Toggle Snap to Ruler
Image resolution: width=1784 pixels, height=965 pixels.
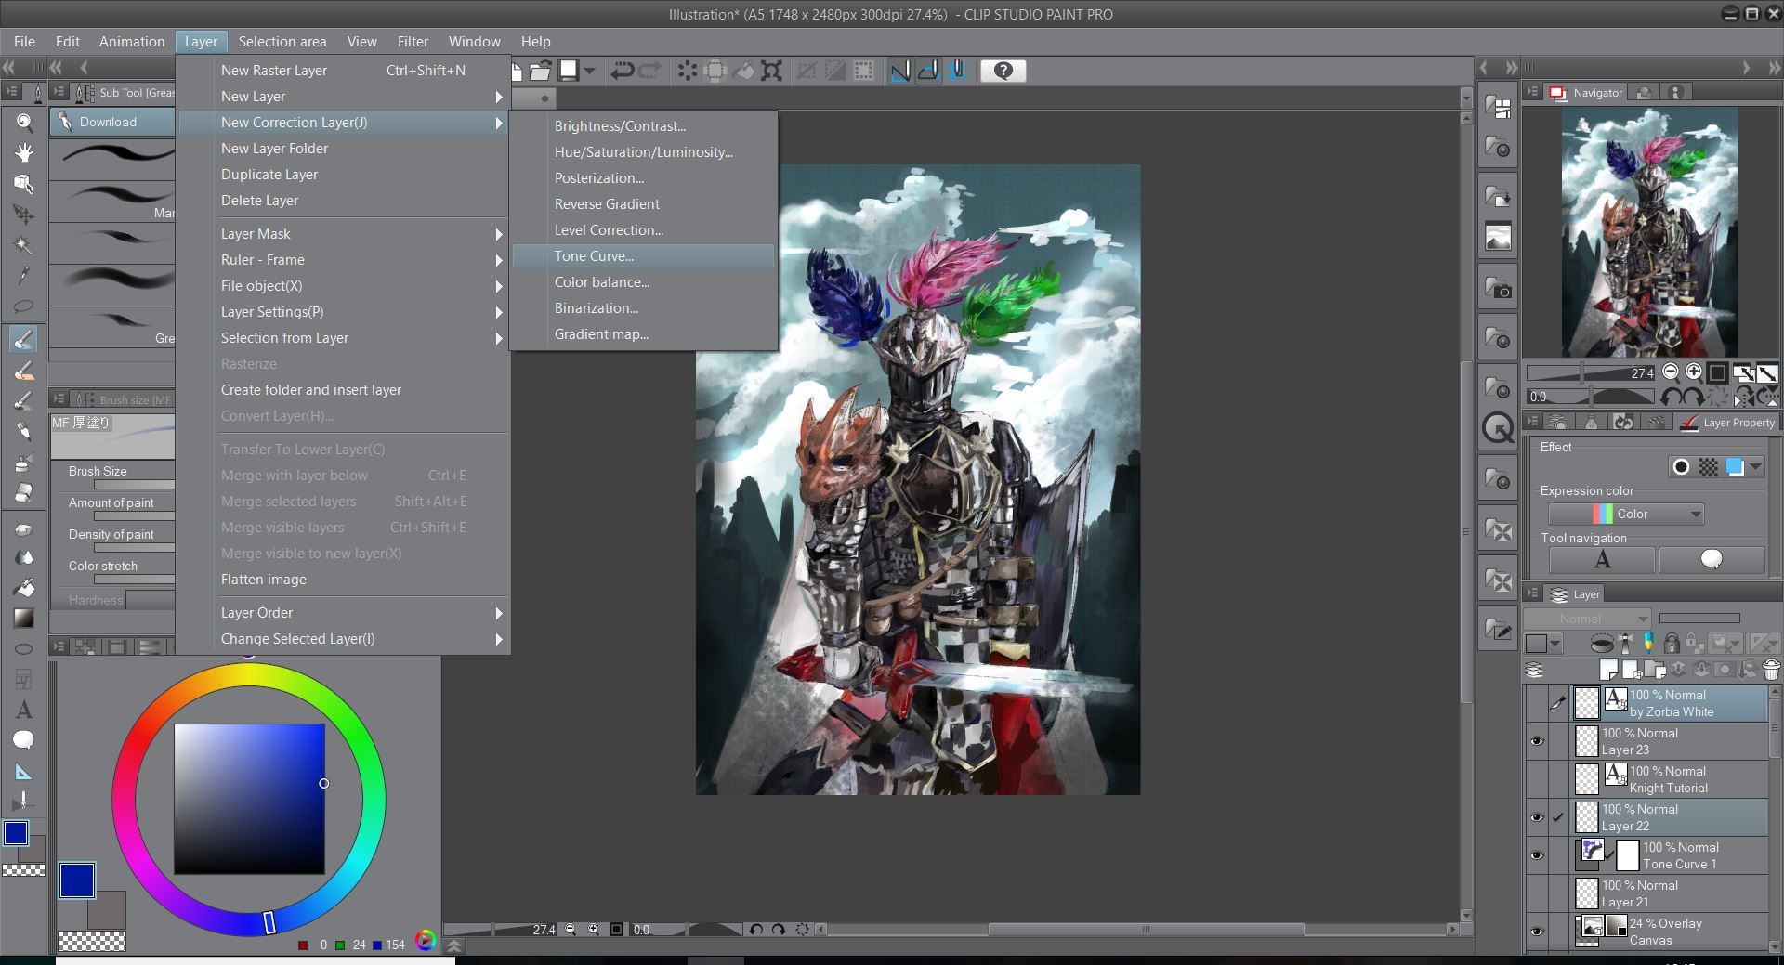click(900, 71)
